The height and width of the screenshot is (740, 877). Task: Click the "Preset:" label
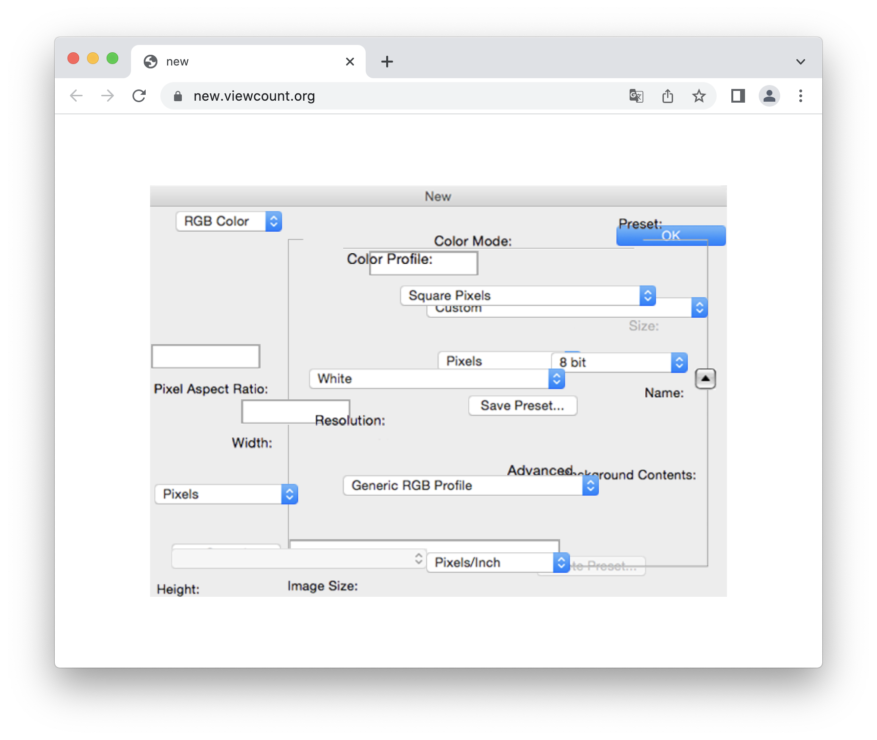[640, 224]
